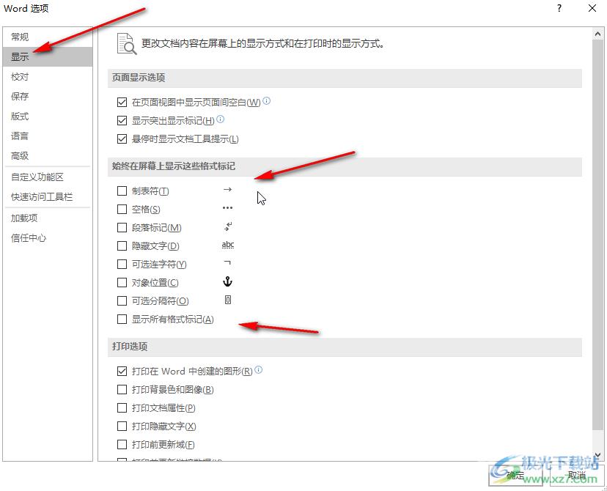Check 打印前更新域 option
Viewport: 607px width, 491px height.
pyautogui.click(x=122, y=445)
